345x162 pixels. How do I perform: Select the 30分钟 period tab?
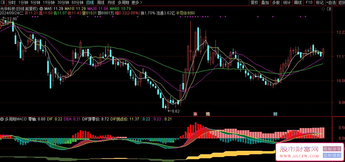pos(63,3)
